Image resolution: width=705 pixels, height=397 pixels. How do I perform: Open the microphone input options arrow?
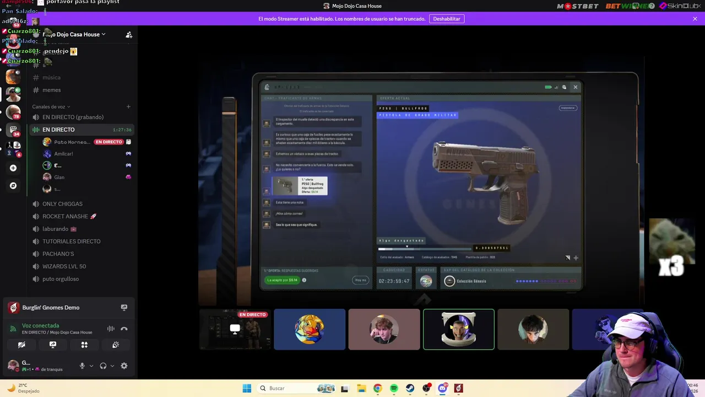pos(91,366)
